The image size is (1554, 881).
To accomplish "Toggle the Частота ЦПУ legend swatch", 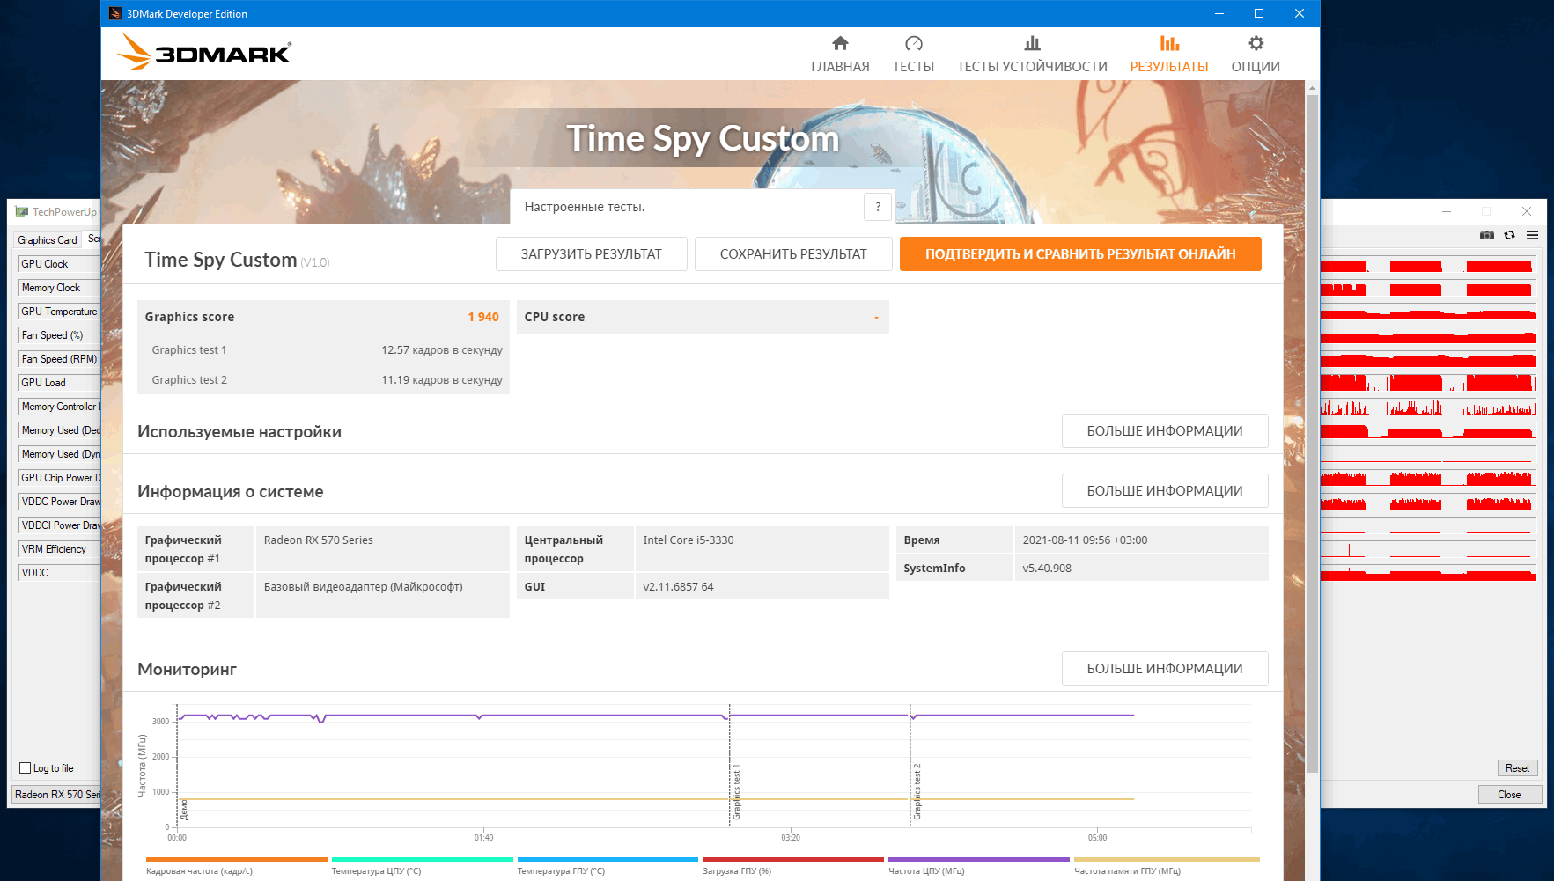I will click(x=978, y=859).
